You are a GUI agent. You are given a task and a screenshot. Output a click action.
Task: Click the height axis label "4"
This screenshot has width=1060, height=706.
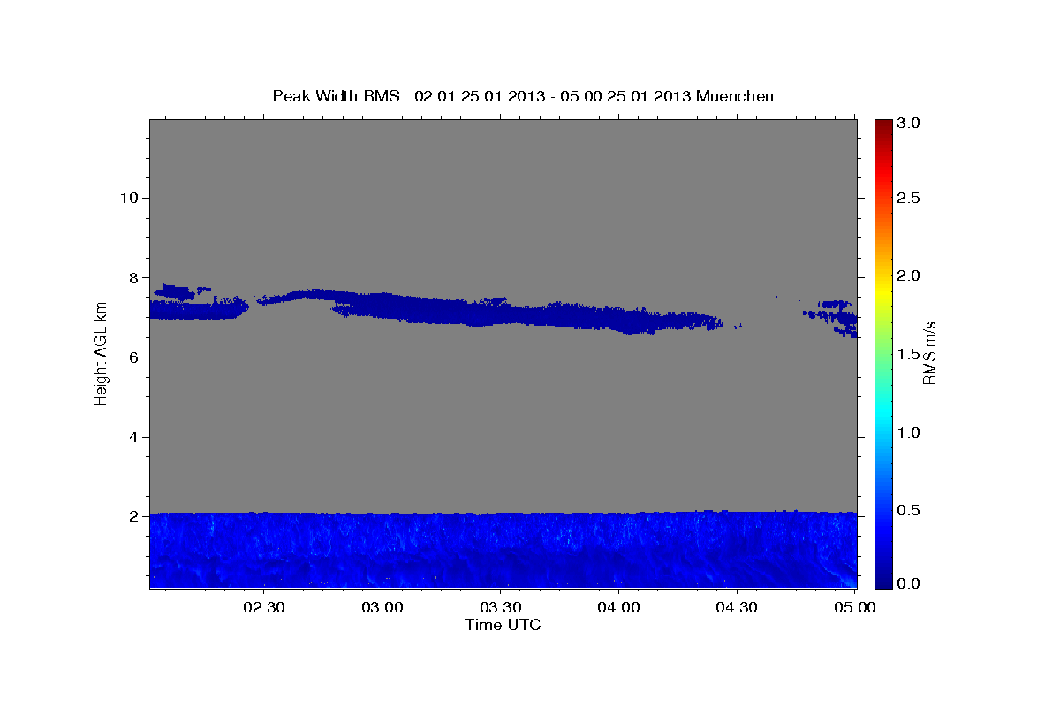tap(132, 437)
